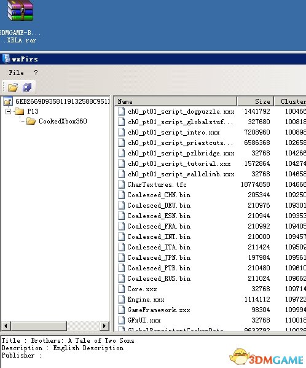Image resolution: width=306 pixels, height=368 pixels.
Task: Click the root package icon in tree
Action: [8, 101]
